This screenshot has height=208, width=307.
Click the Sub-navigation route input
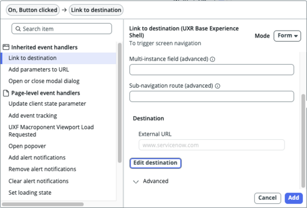(212, 96)
